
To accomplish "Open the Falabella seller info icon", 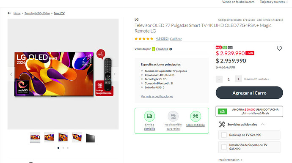I will coord(171,49).
